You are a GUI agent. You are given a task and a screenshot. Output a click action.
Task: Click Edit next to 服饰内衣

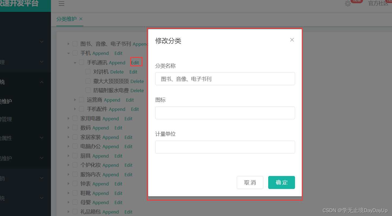pos(128,175)
